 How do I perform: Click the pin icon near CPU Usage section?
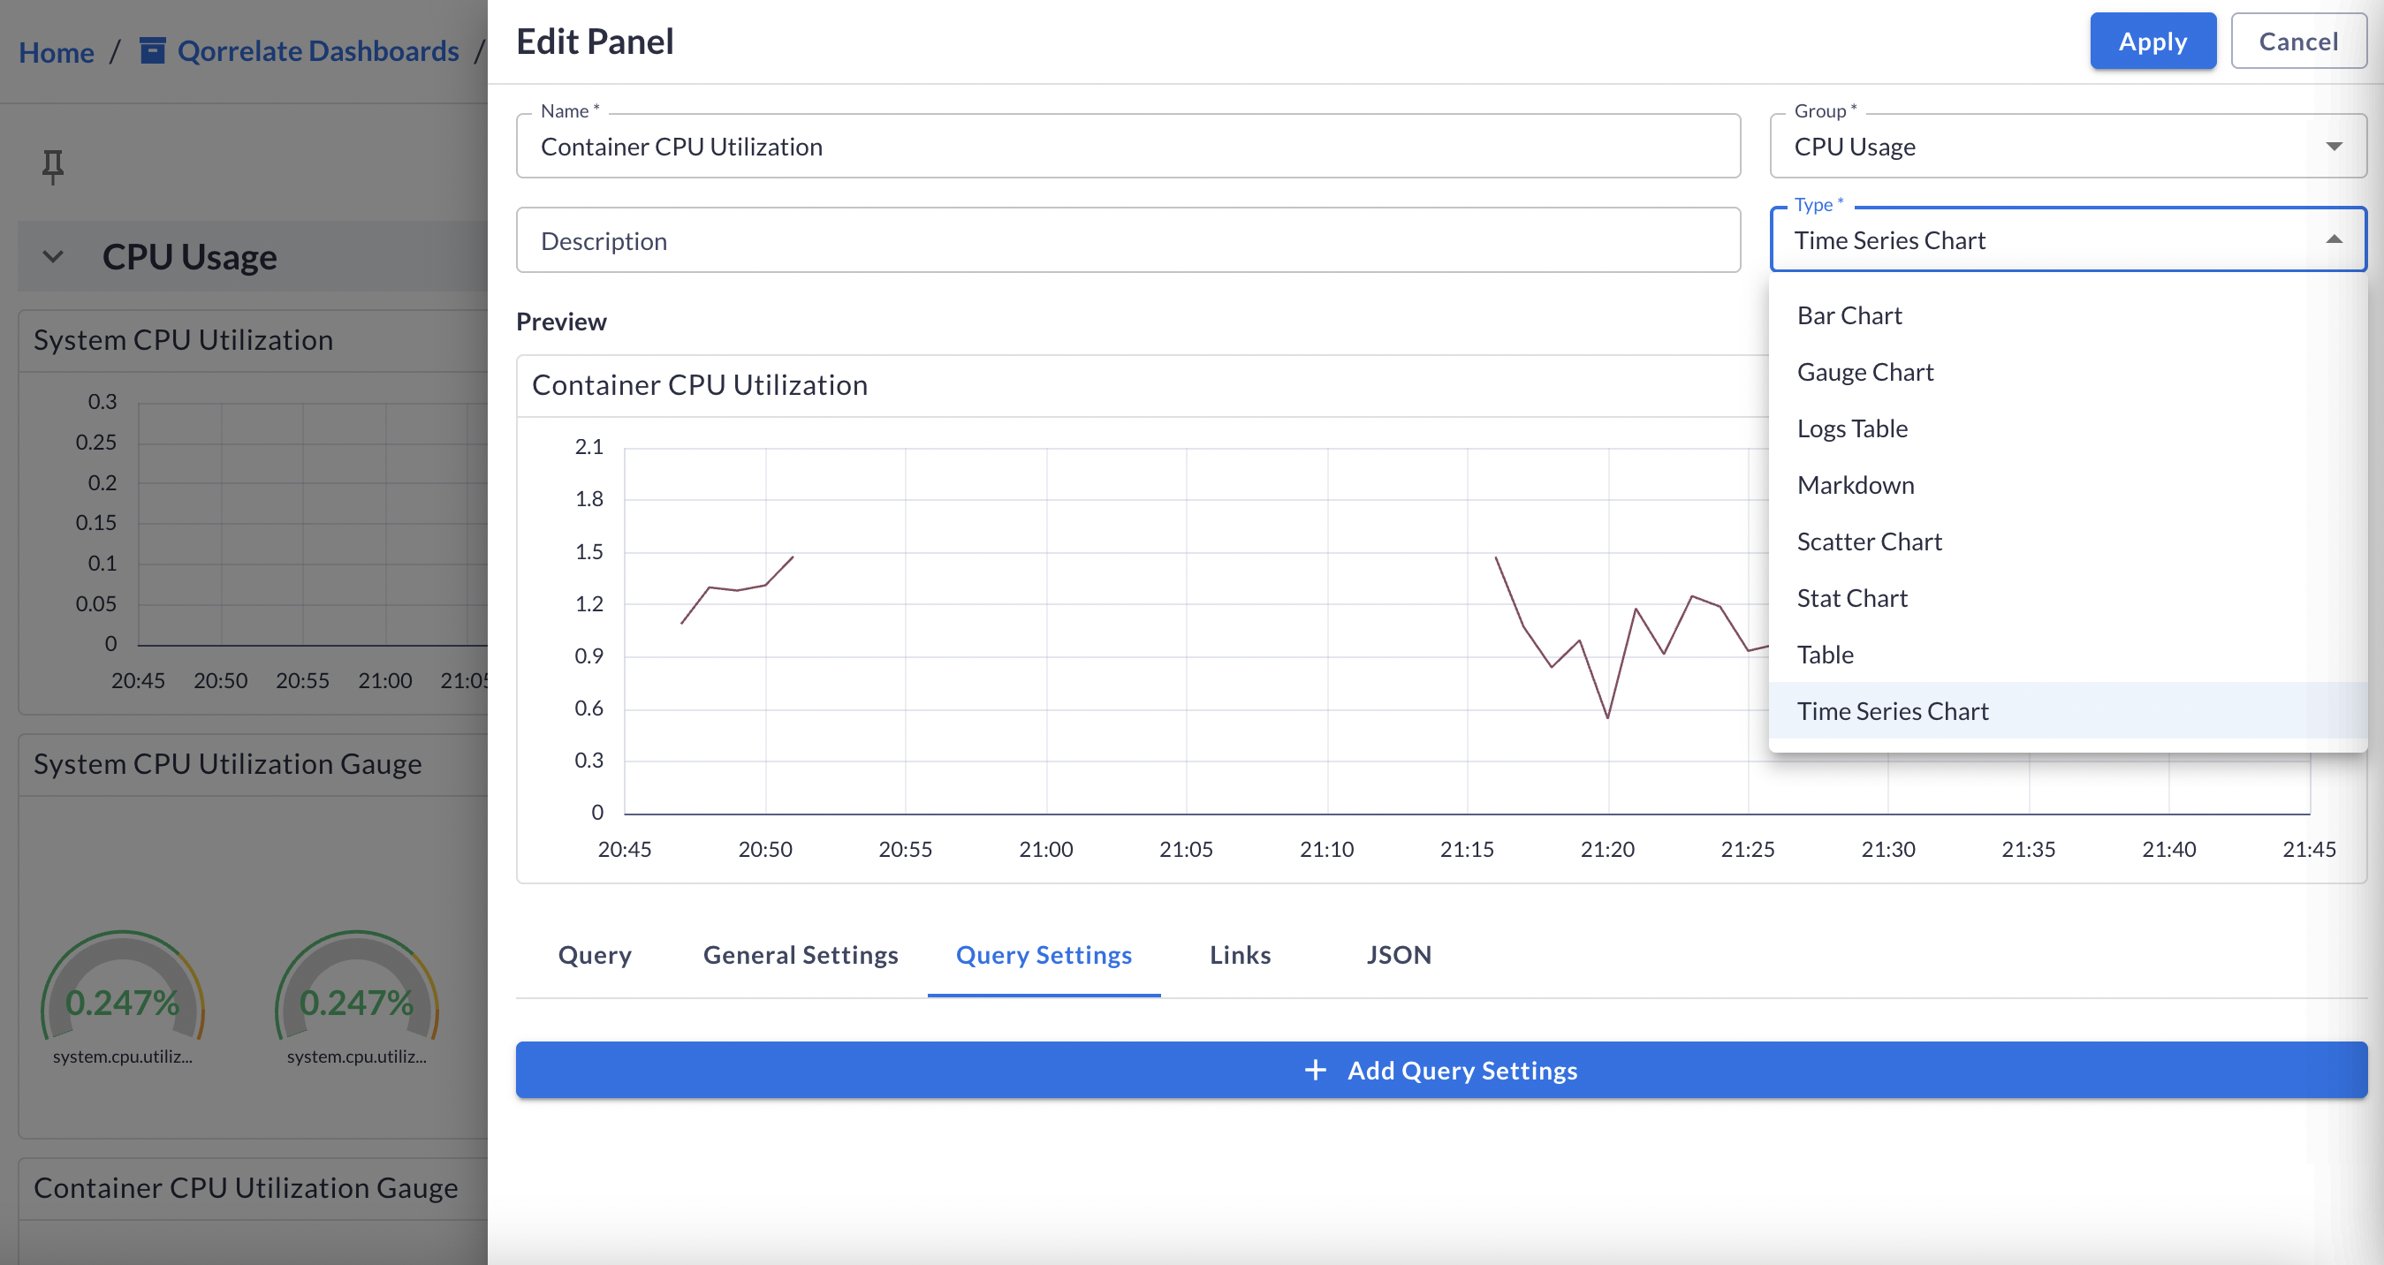(53, 166)
